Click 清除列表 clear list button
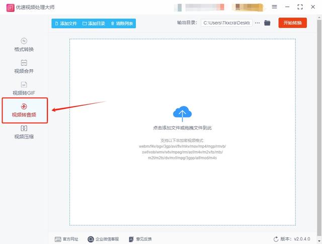Viewport: 322px width, 244px height. [x=122, y=24]
